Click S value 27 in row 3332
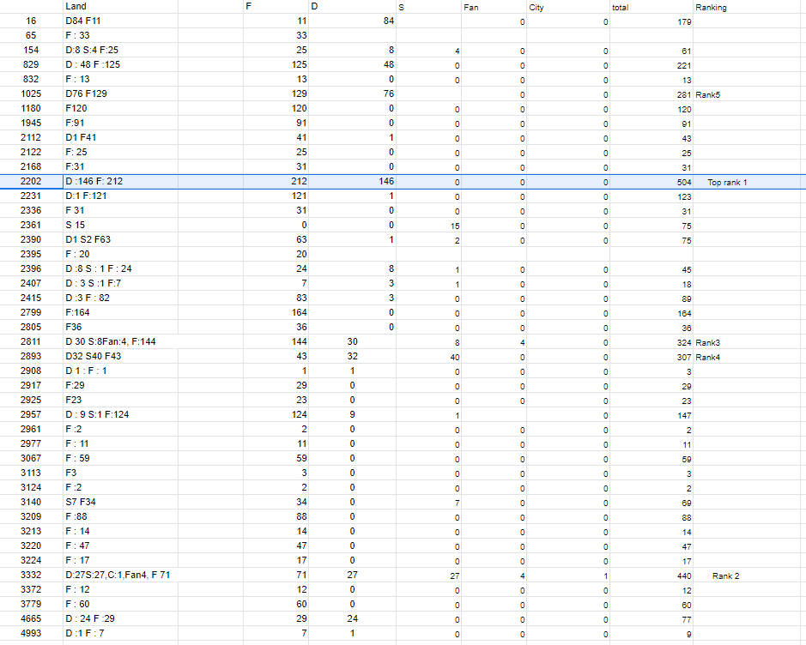This screenshot has height=645, width=806. (428, 576)
